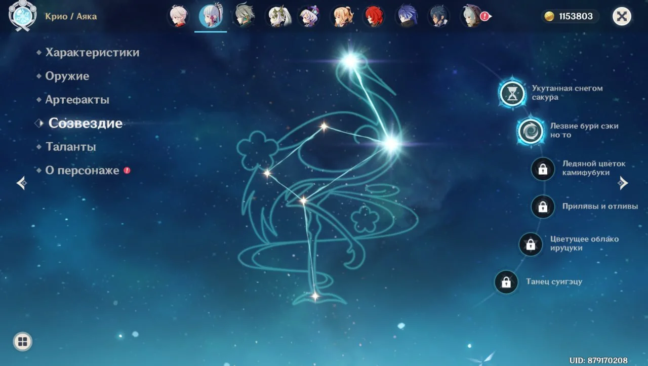648x366 pixels.
Task: Open the hooded character portrait with red alert
Action: click(x=472, y=16)
